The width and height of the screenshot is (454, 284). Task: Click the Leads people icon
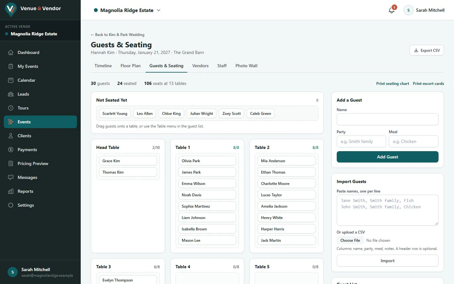[11, 94]
